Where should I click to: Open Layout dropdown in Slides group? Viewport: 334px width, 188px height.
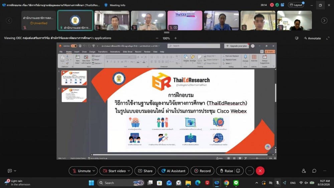(x=97, y=56)
